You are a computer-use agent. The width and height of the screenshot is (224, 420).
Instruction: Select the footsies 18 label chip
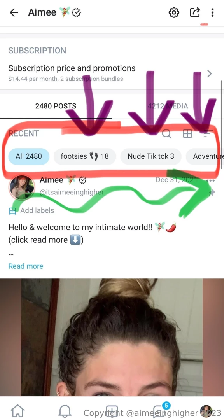[85, 156]
